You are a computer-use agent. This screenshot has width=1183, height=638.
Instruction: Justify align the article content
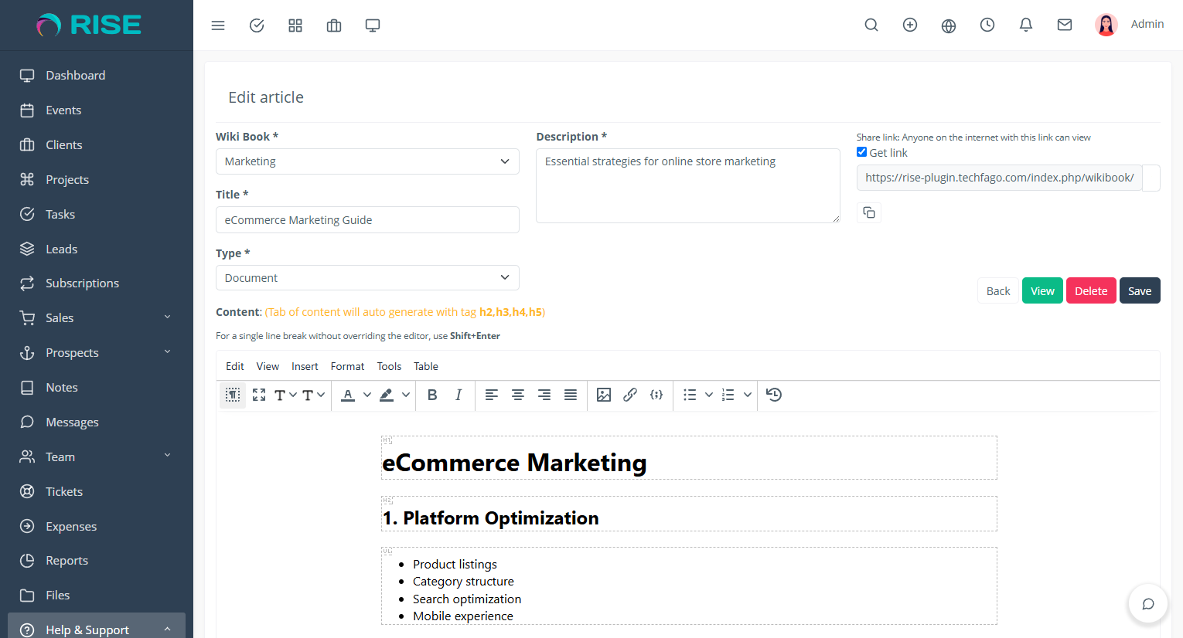pyautogui.click(x=571, y=395)
